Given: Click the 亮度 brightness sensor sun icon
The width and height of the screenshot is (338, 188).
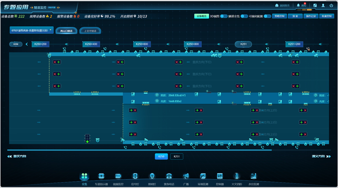Looking at the screenshot, I should 157,101.
